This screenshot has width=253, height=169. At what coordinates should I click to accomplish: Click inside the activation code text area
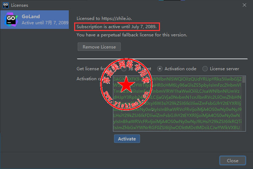tap(179, 103)
